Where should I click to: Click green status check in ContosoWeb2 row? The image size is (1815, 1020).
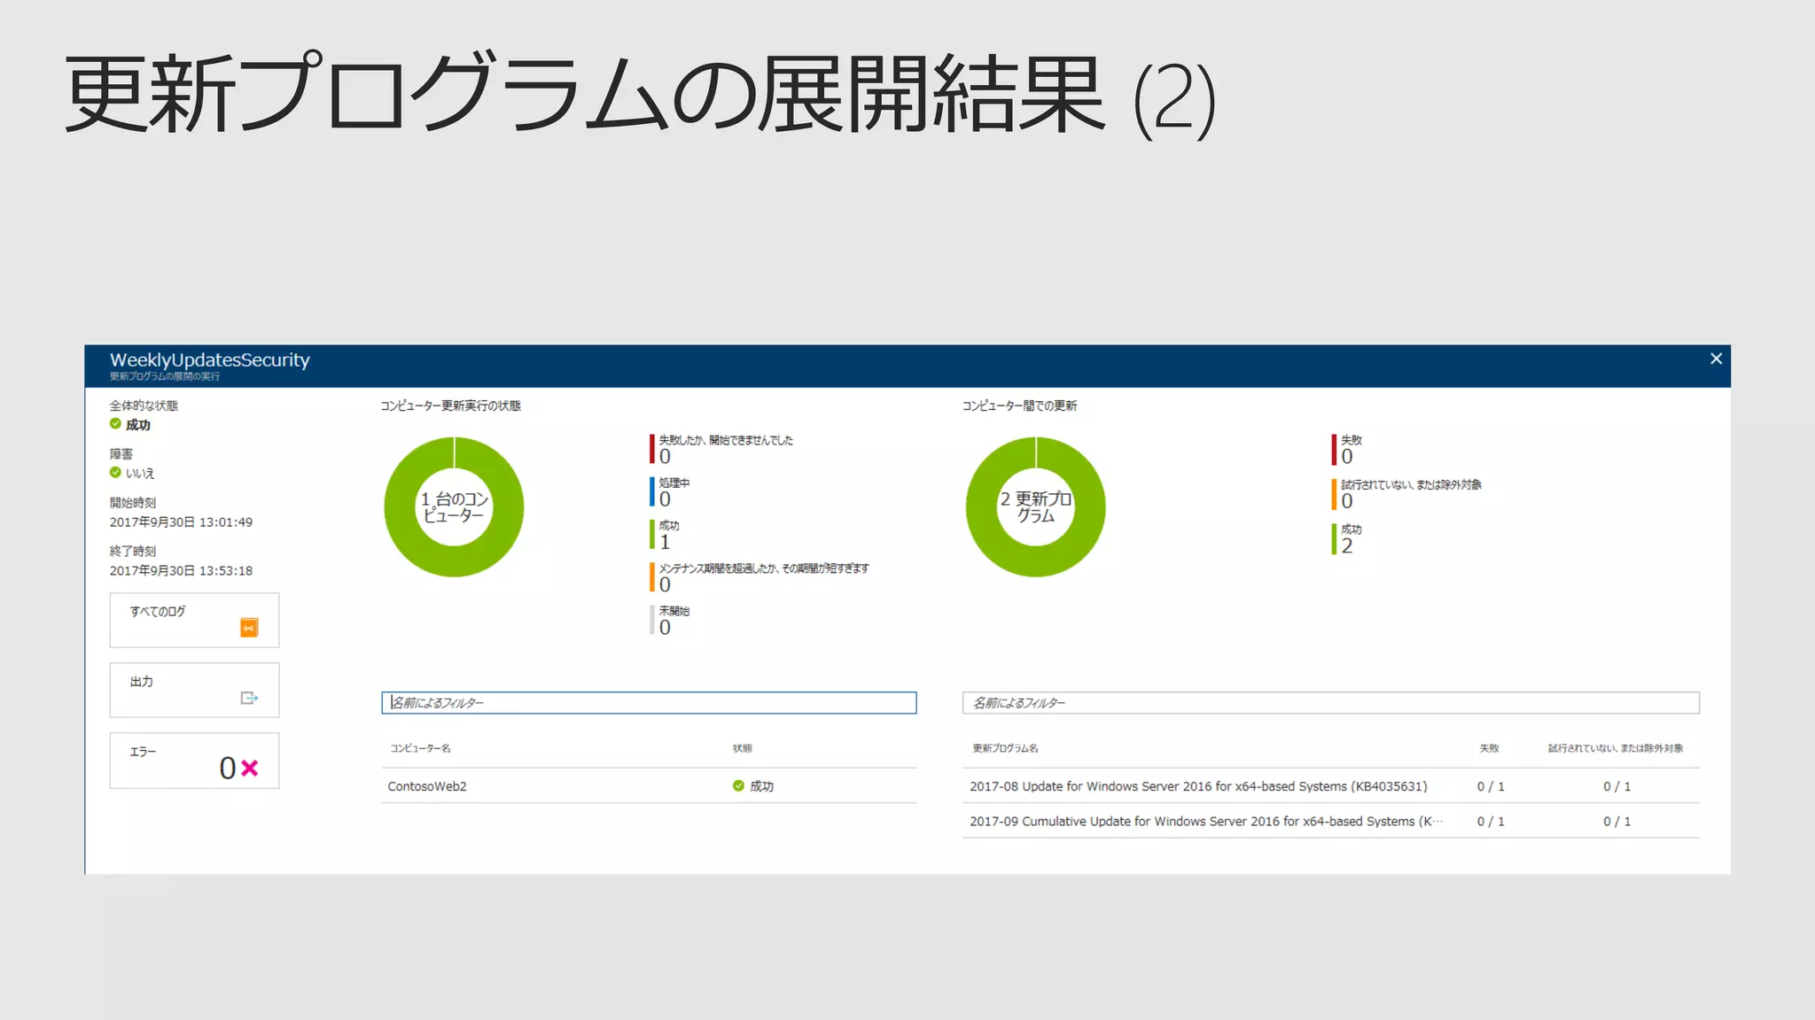click(738, 785)
